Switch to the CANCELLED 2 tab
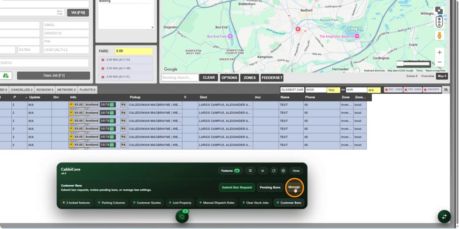This screenshot has width=459, height=229. [x=22, y=90]
